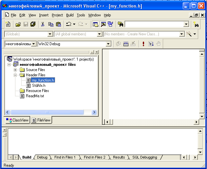Collapse the Header Files folder

pos(15,75)
